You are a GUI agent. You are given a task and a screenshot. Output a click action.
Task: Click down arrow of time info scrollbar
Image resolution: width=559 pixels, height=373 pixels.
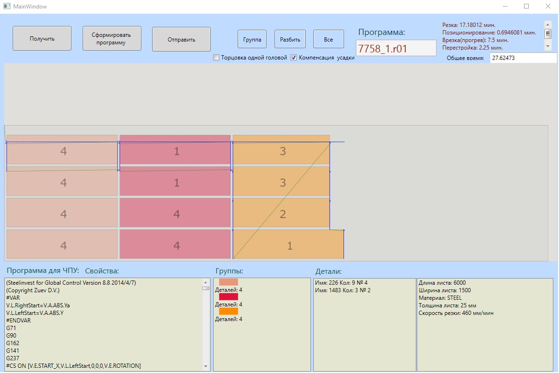pyautogui.click(x=548, y=46)
